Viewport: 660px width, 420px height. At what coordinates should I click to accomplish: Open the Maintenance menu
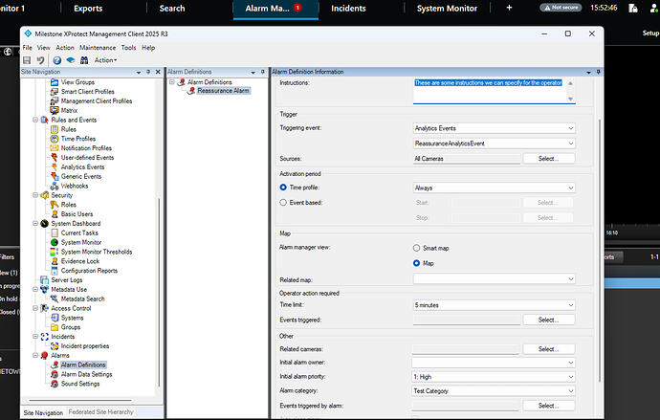coord(98,48)
